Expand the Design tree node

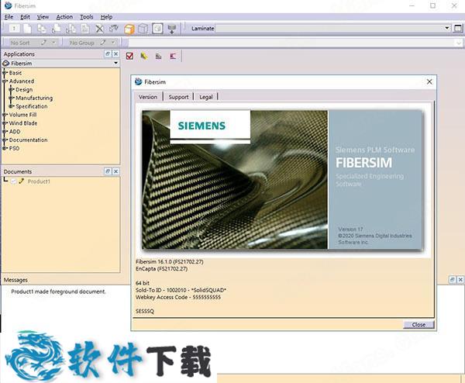(12, 89)
